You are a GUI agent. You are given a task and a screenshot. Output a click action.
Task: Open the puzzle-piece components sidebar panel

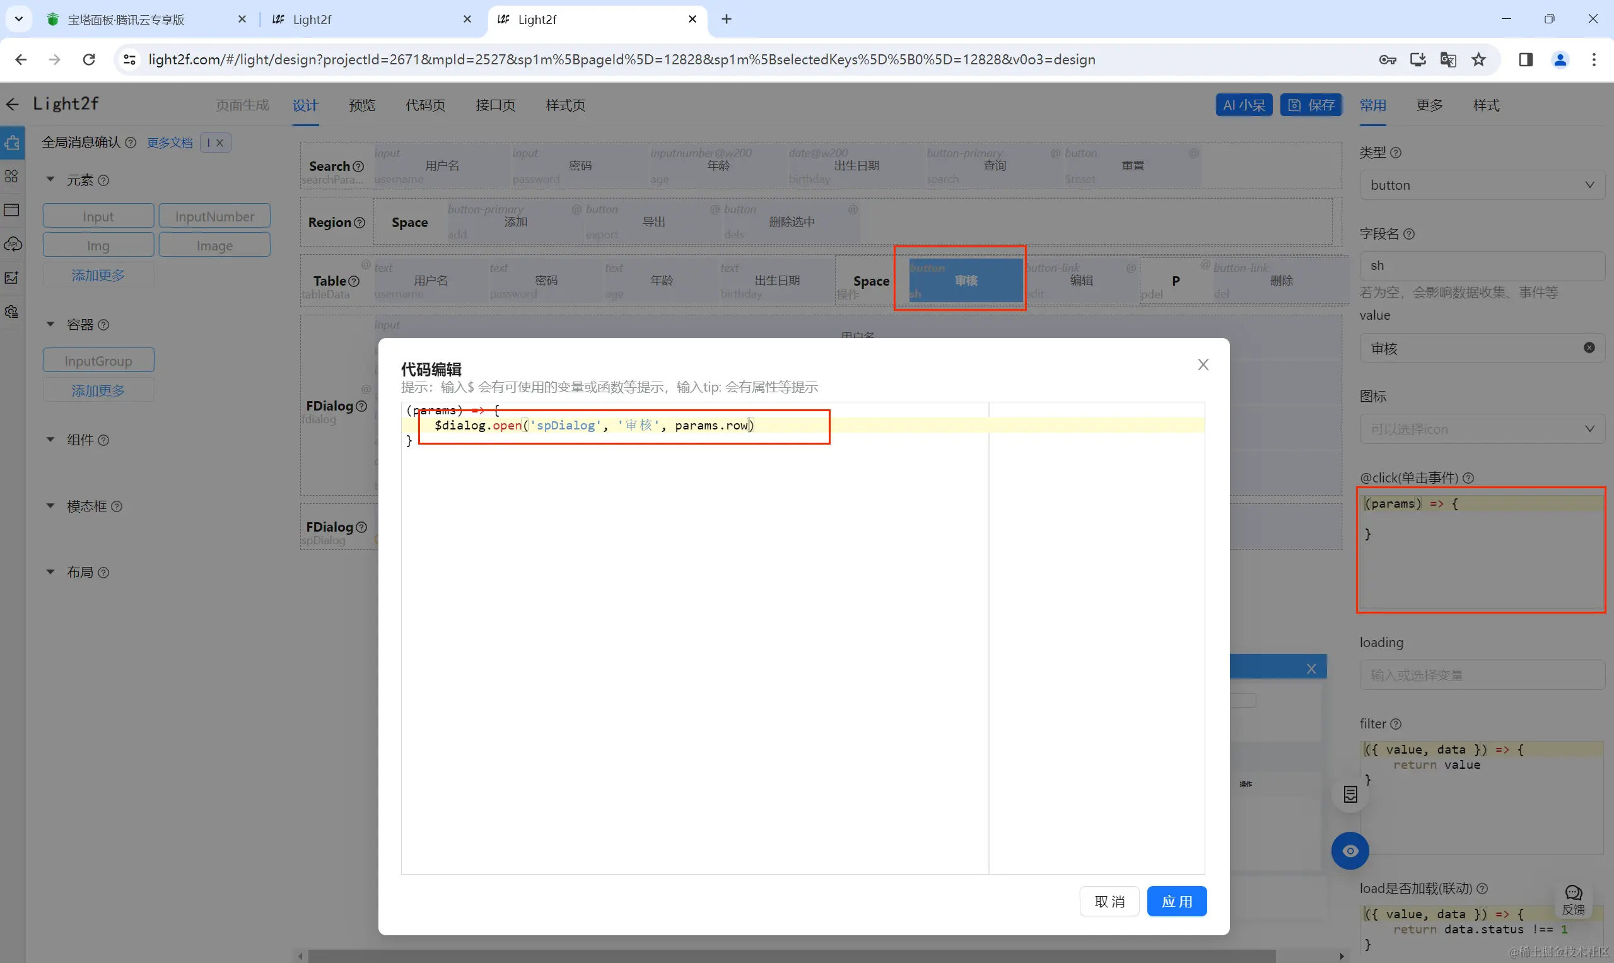13,143
